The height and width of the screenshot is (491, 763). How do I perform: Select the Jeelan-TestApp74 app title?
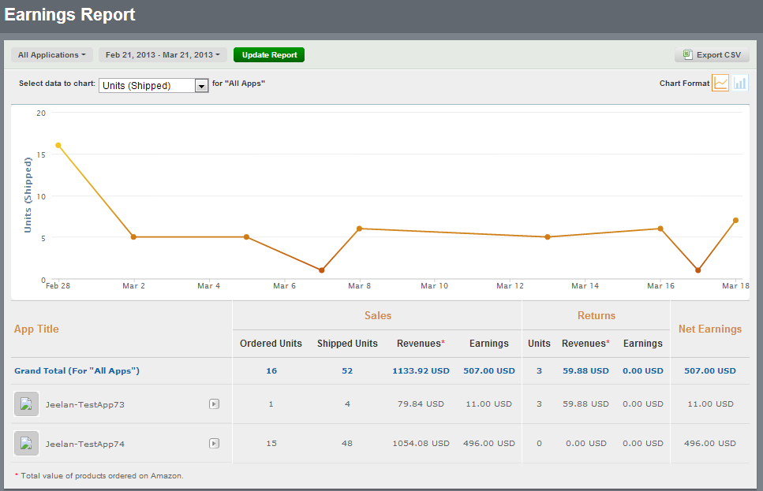click(x=85, y=444)
